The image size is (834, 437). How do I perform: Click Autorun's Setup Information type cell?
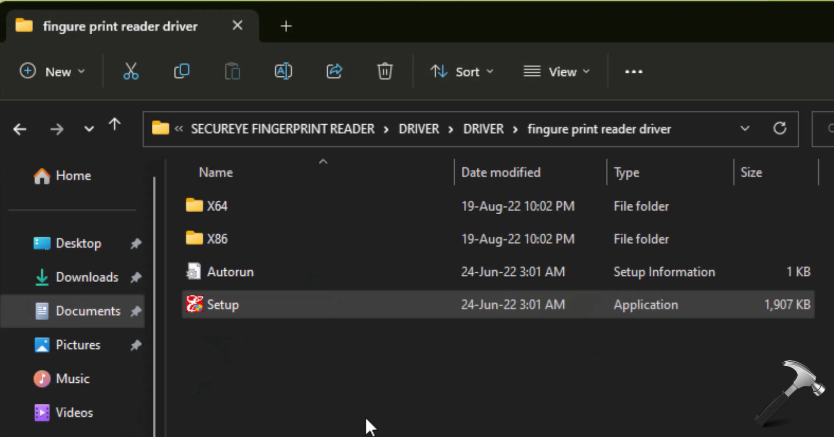pyautogui.click(x=664, y=272)
